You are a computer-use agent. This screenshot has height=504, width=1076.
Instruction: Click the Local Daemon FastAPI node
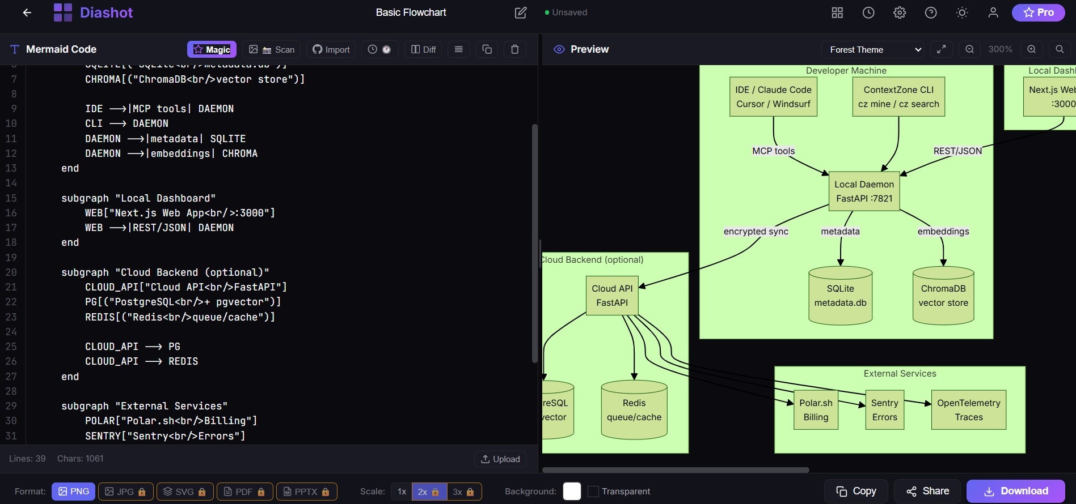864,191
